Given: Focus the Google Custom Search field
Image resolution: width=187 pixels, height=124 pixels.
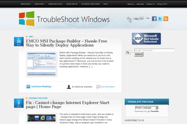Looking at the screenshot, I should pos(154,50).
